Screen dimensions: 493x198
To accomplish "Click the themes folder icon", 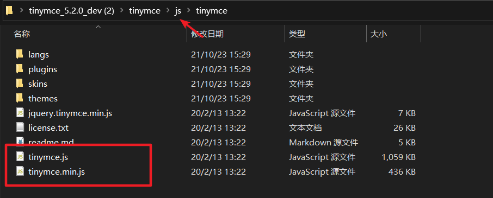I will pos(20,98).
